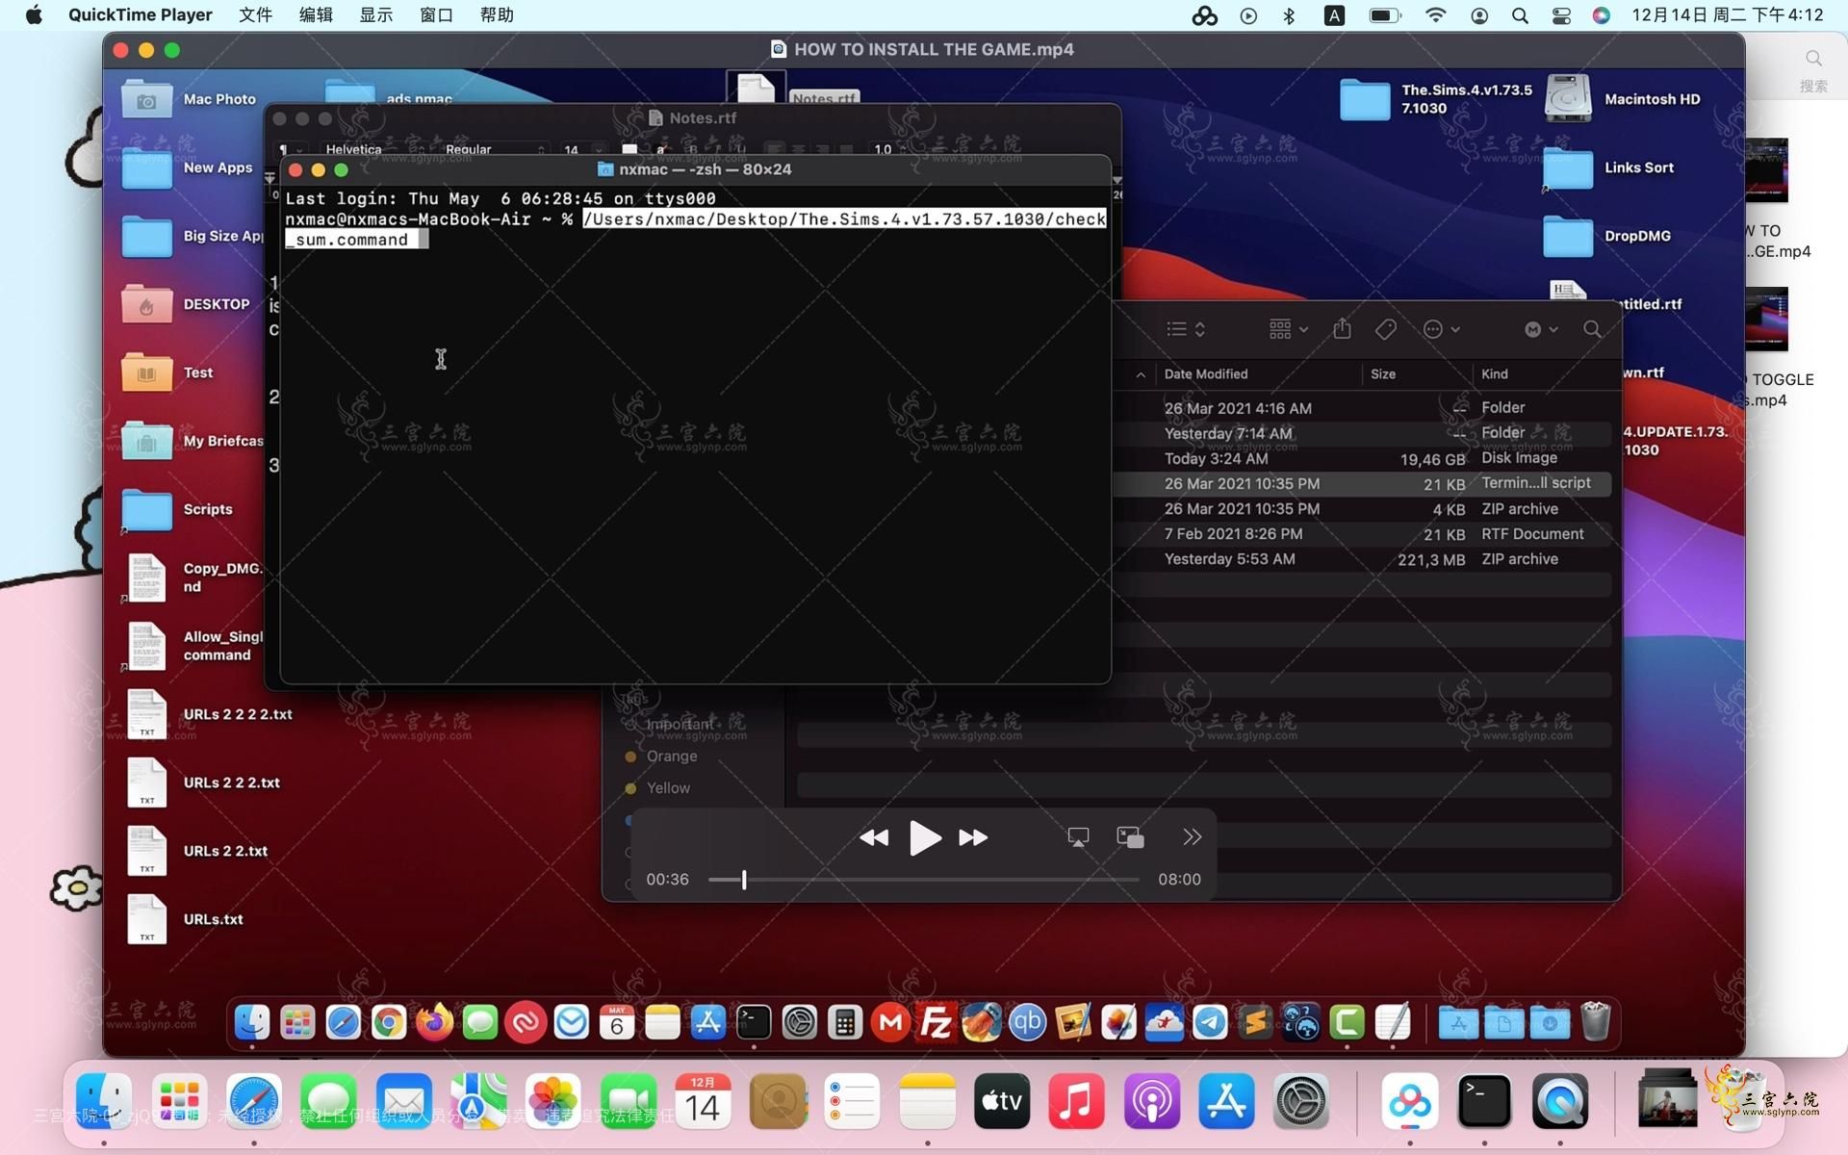1848x1155 pixels.
Task: Open App Store from the Dock
Action: coord(1226,1100)
